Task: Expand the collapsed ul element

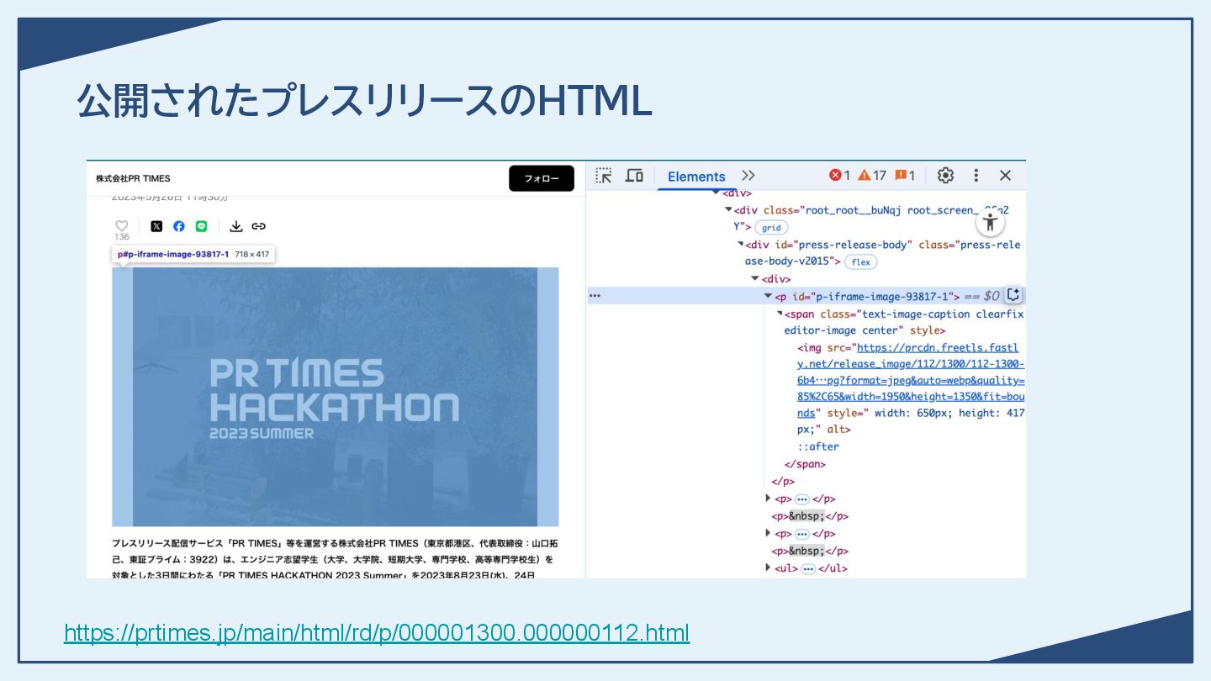Action: pos(768,568)
